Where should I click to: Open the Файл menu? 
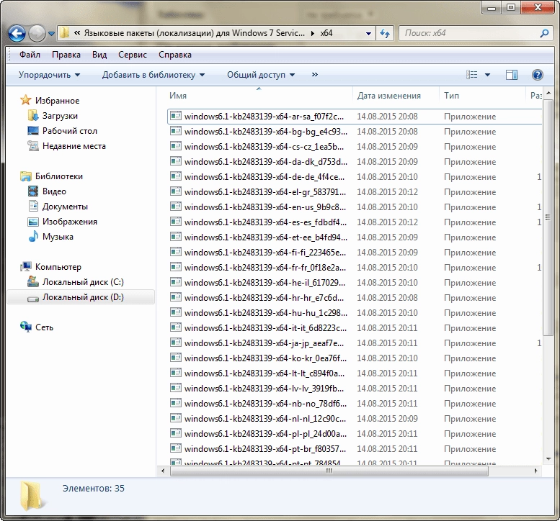30,55
